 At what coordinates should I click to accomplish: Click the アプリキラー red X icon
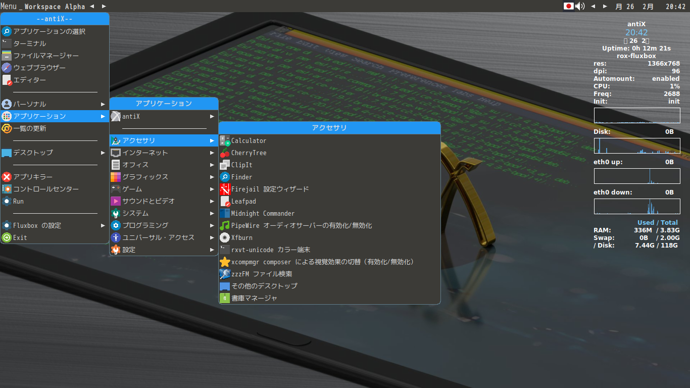point(7,177)
